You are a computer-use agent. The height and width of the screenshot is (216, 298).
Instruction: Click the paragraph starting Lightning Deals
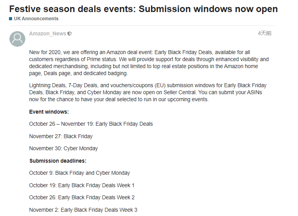[x=148, y=92]
